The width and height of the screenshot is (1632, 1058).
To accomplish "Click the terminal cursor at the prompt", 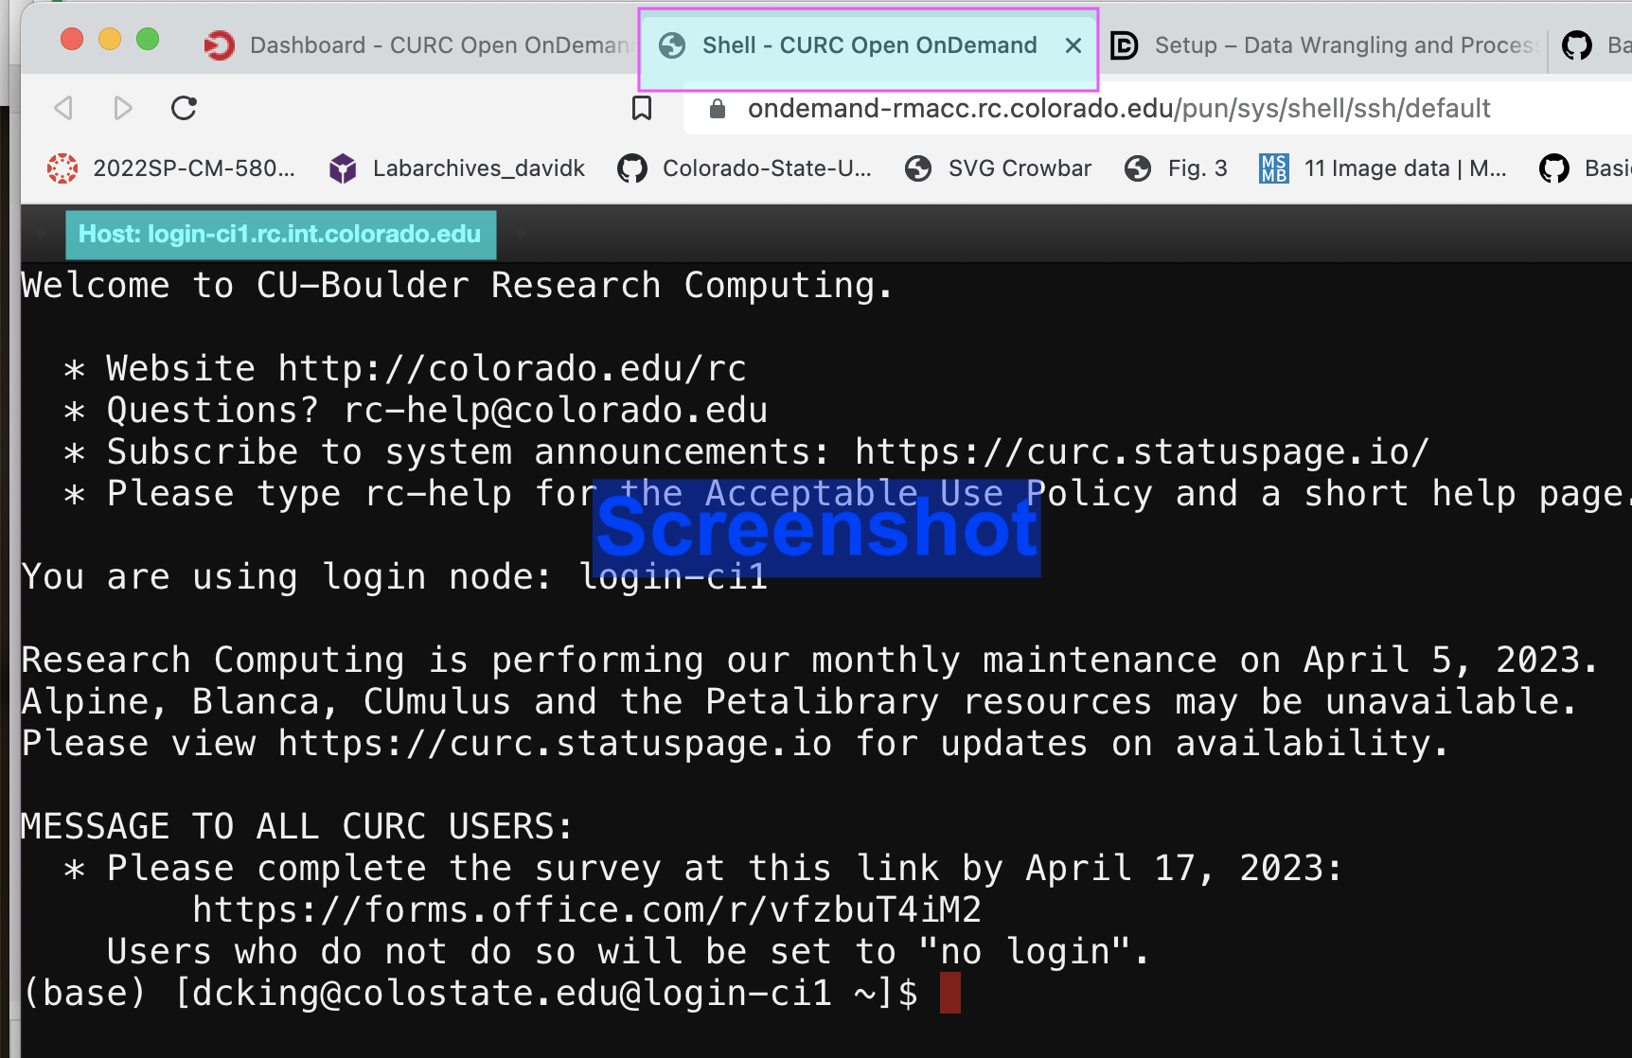I will pos(950,993).
